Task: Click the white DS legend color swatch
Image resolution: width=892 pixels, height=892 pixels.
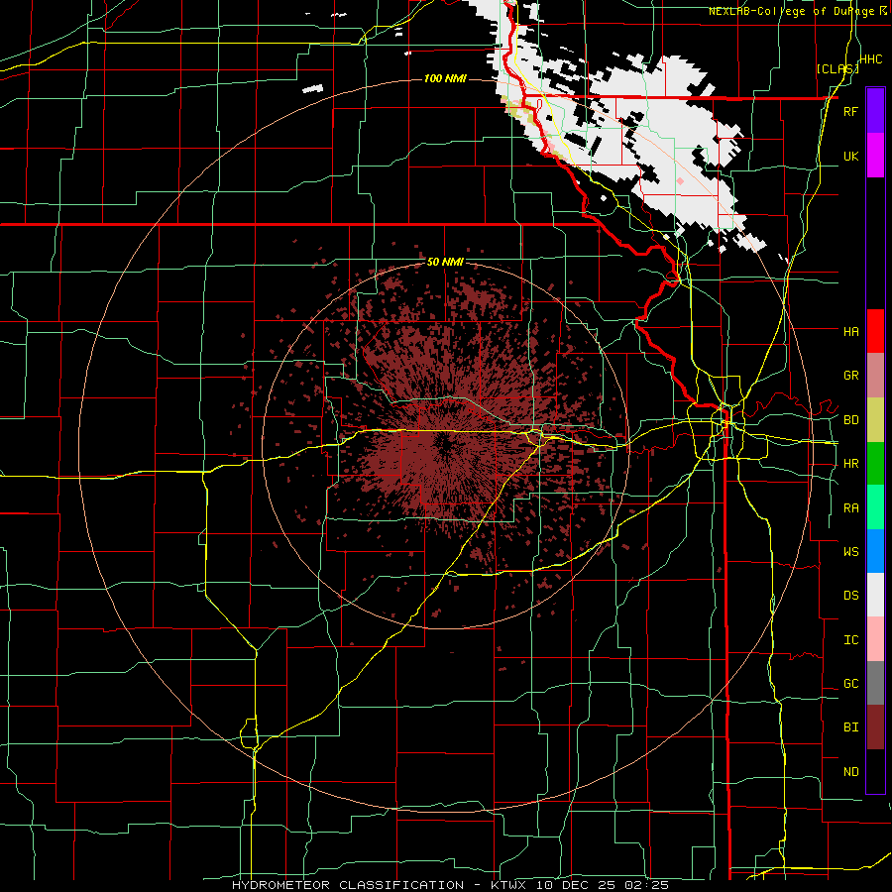Action: [x=875, y=595]
